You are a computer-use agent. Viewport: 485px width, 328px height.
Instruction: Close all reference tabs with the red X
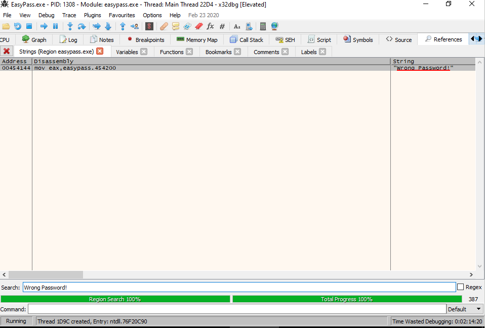point(7,51)
